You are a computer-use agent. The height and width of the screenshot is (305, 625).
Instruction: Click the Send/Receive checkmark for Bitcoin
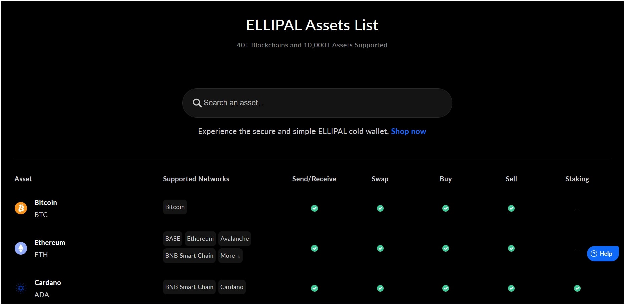click(x=314, y=208)
